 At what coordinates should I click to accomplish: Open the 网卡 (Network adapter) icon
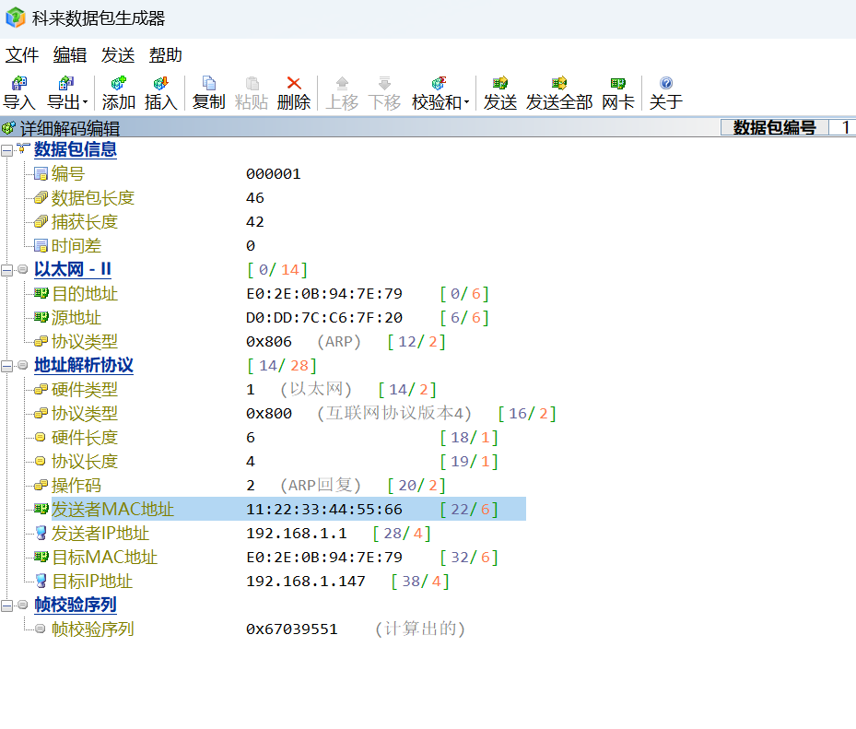coord(617,85)
